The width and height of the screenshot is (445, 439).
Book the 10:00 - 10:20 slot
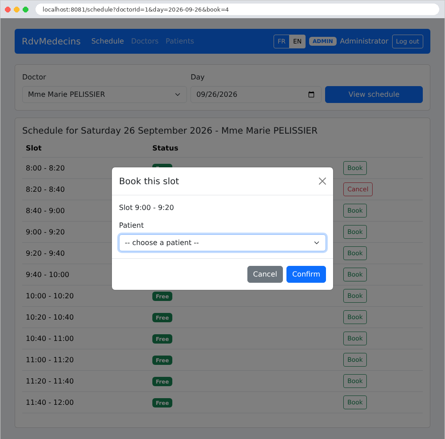tap(355, 296)
